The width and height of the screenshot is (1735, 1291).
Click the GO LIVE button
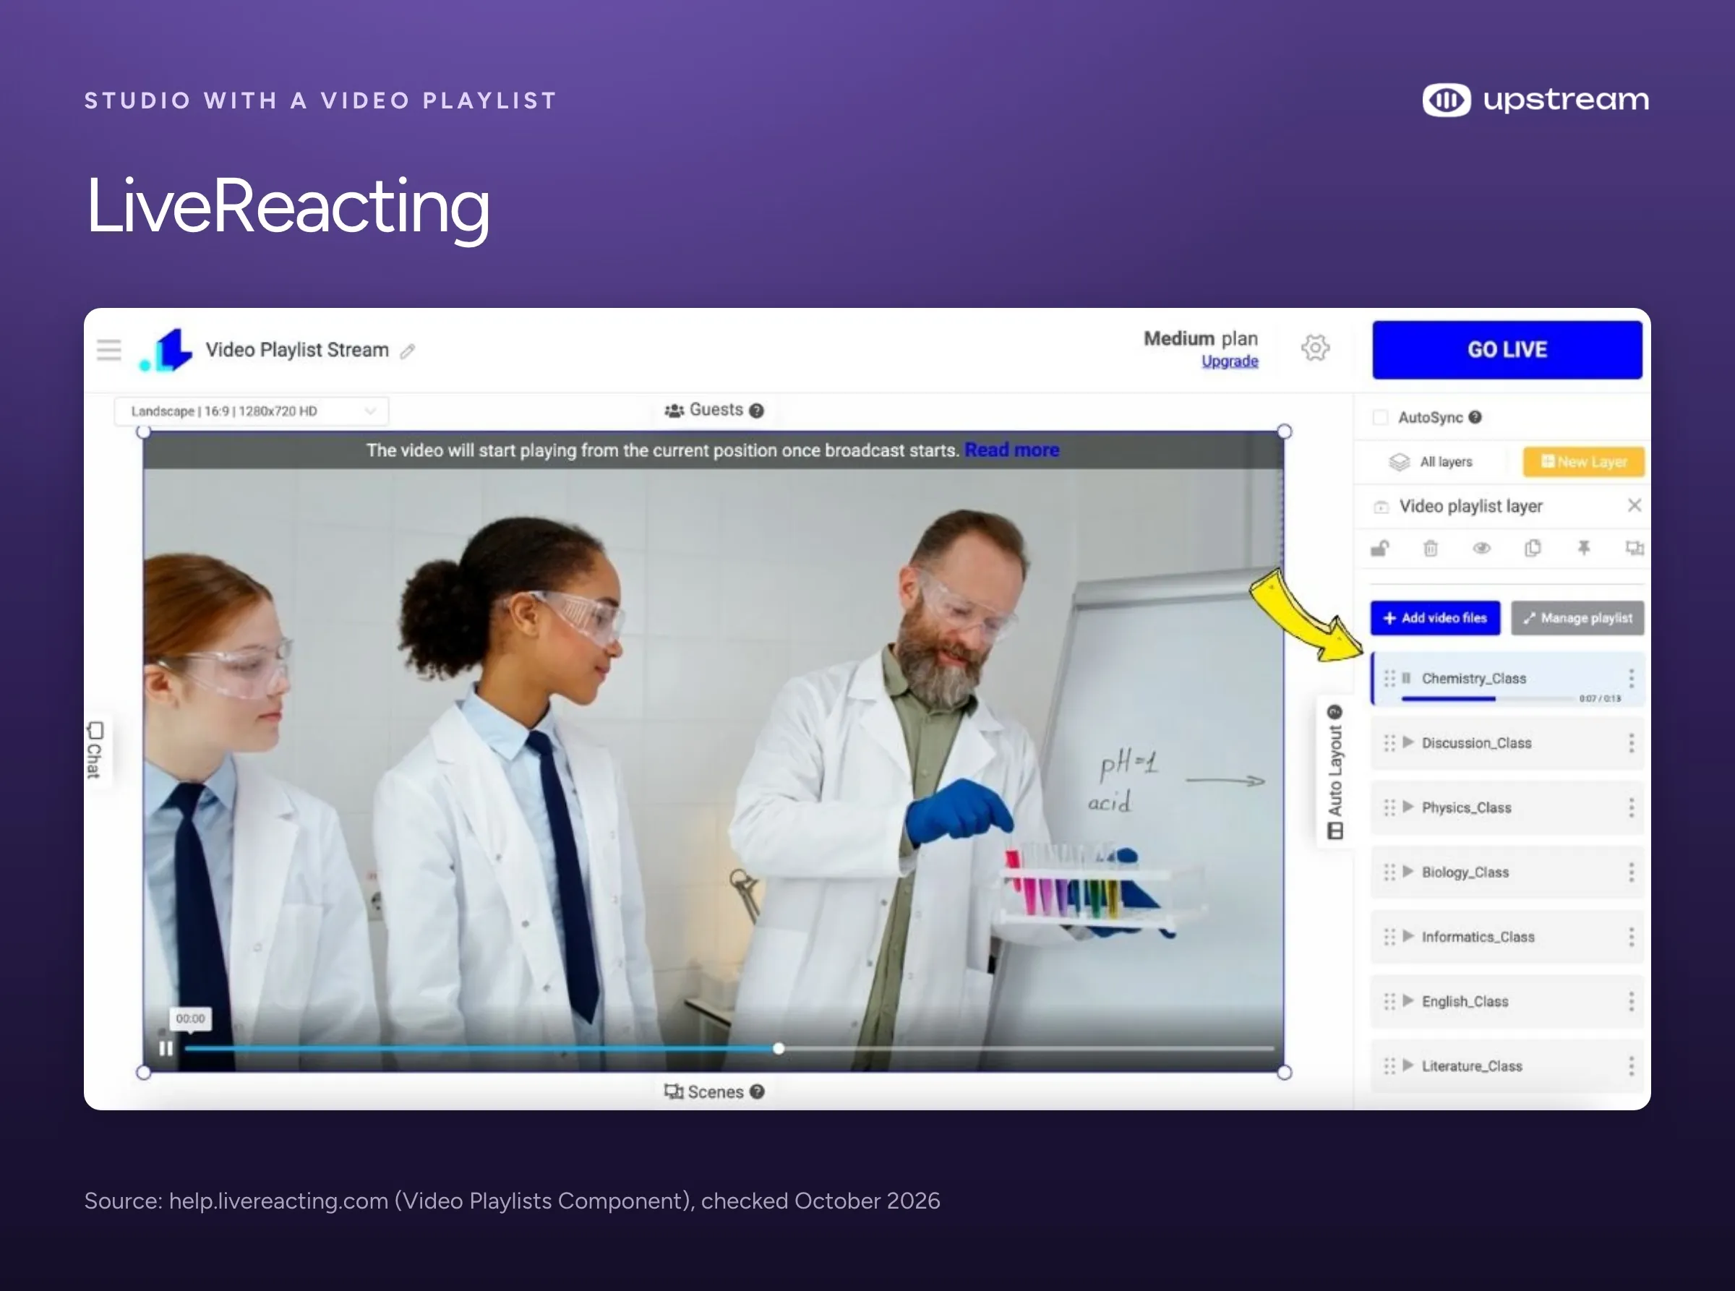pos(1507,349)
